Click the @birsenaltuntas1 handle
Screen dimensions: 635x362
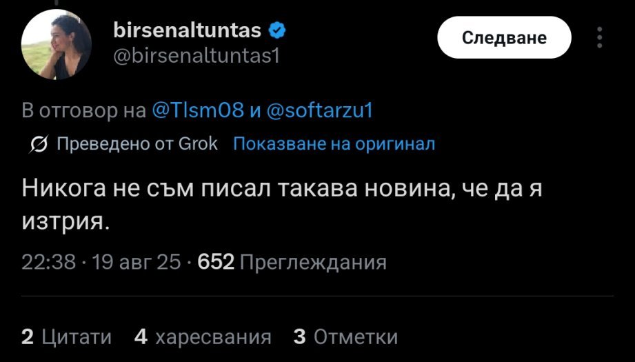tap(195, 56)
